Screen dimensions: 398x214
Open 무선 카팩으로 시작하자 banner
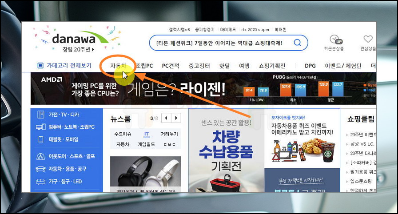tap(302, 181)
